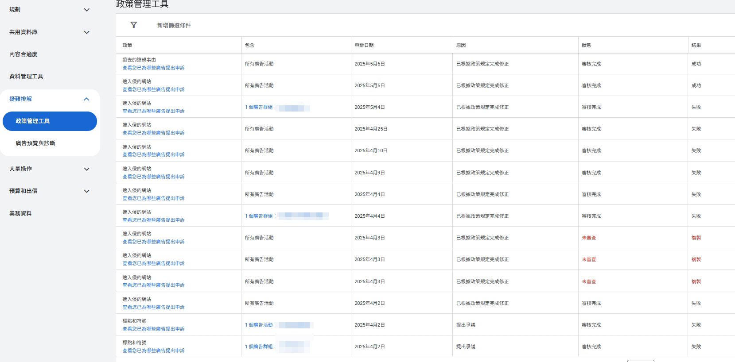Expand the 共用資料庫 sidebar section
735x362 pixels.
point(87,32)
